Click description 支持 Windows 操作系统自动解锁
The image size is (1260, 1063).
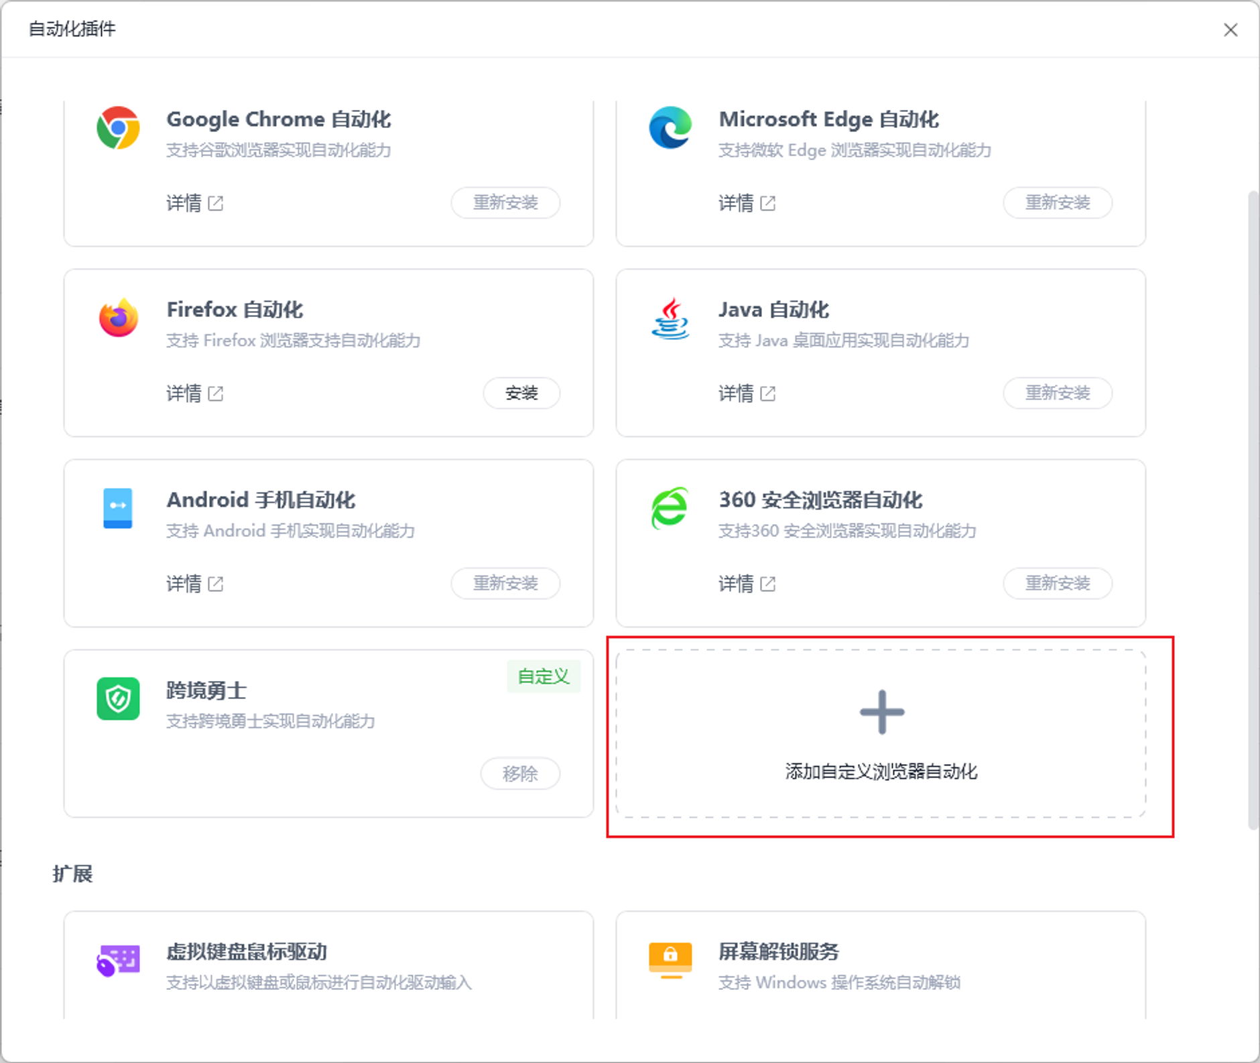pos(840,983)
